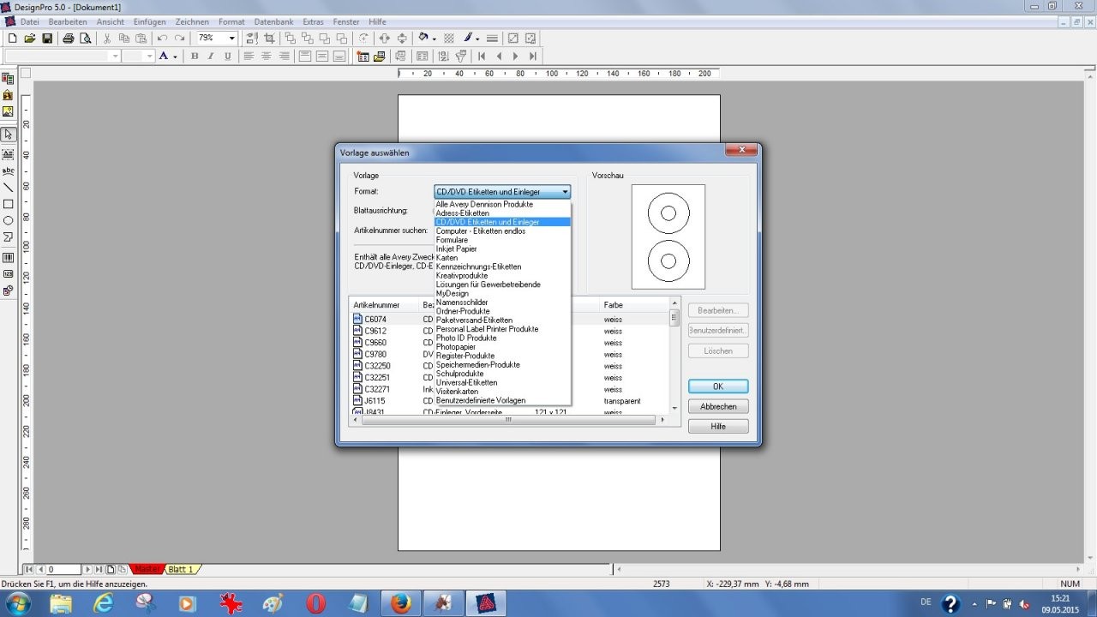Click the fill bucket color icon
This screenshot has width=1097, height=617.
point(423,39)
